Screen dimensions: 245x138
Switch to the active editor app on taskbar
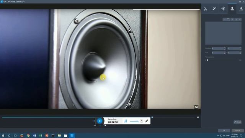(x=72, y=135)
